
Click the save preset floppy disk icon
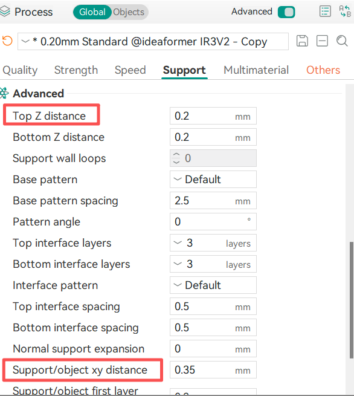tap(302, 41)
